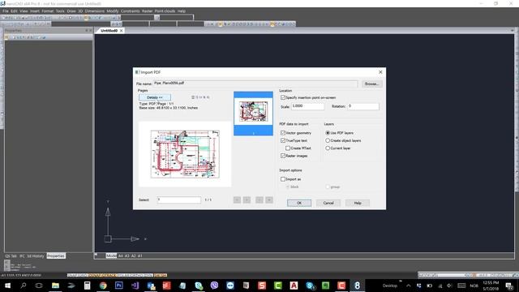Screen dimensions: 519x292
Task: Open taskbar search magnifier
Action: pyautogui.click(x=24, y=286)
